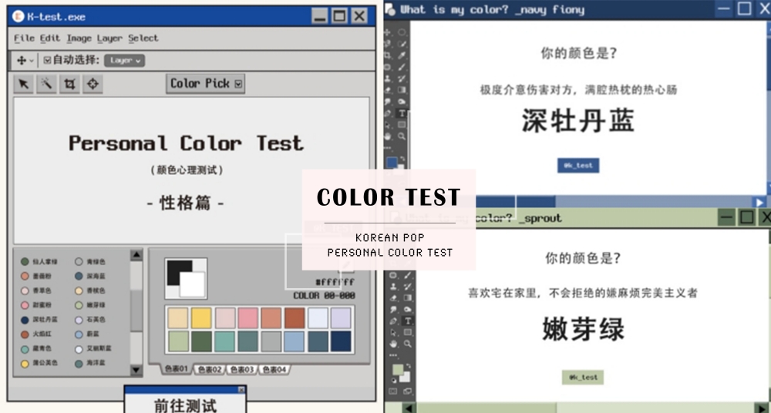The height and width of the screenshot is (413, 771).
Task: Select the arrow pointer tool in K-test
Action: pyautogui.click(x=24, y=84)
